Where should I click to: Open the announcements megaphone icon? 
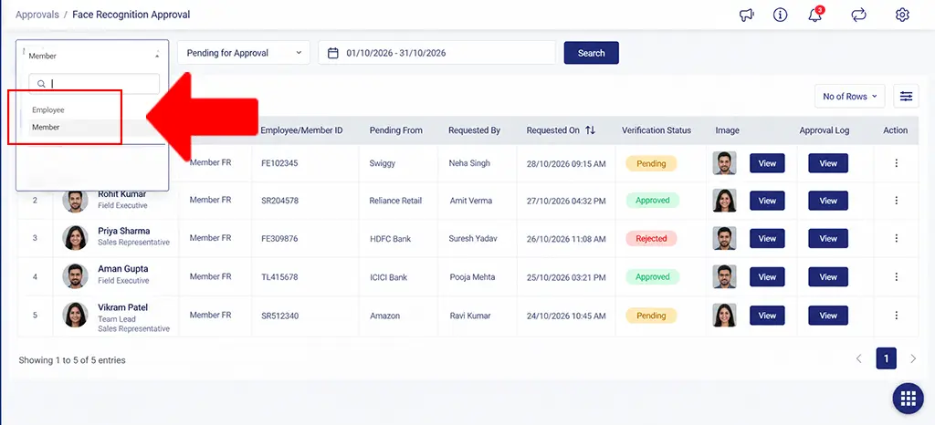[747, 15]
